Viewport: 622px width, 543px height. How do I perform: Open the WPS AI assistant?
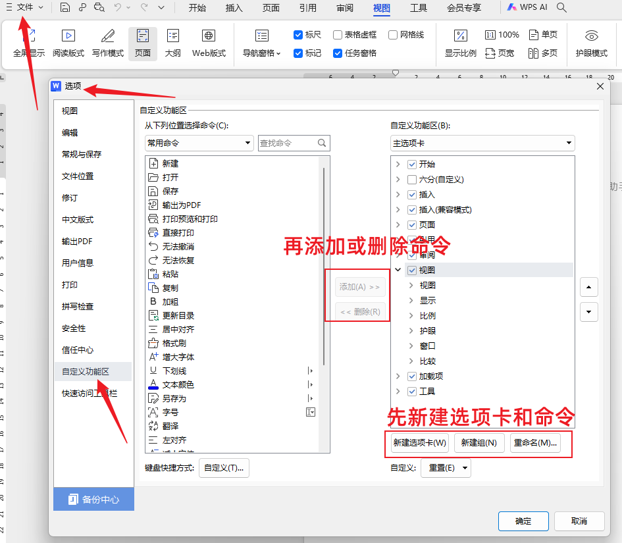(527, 7)
